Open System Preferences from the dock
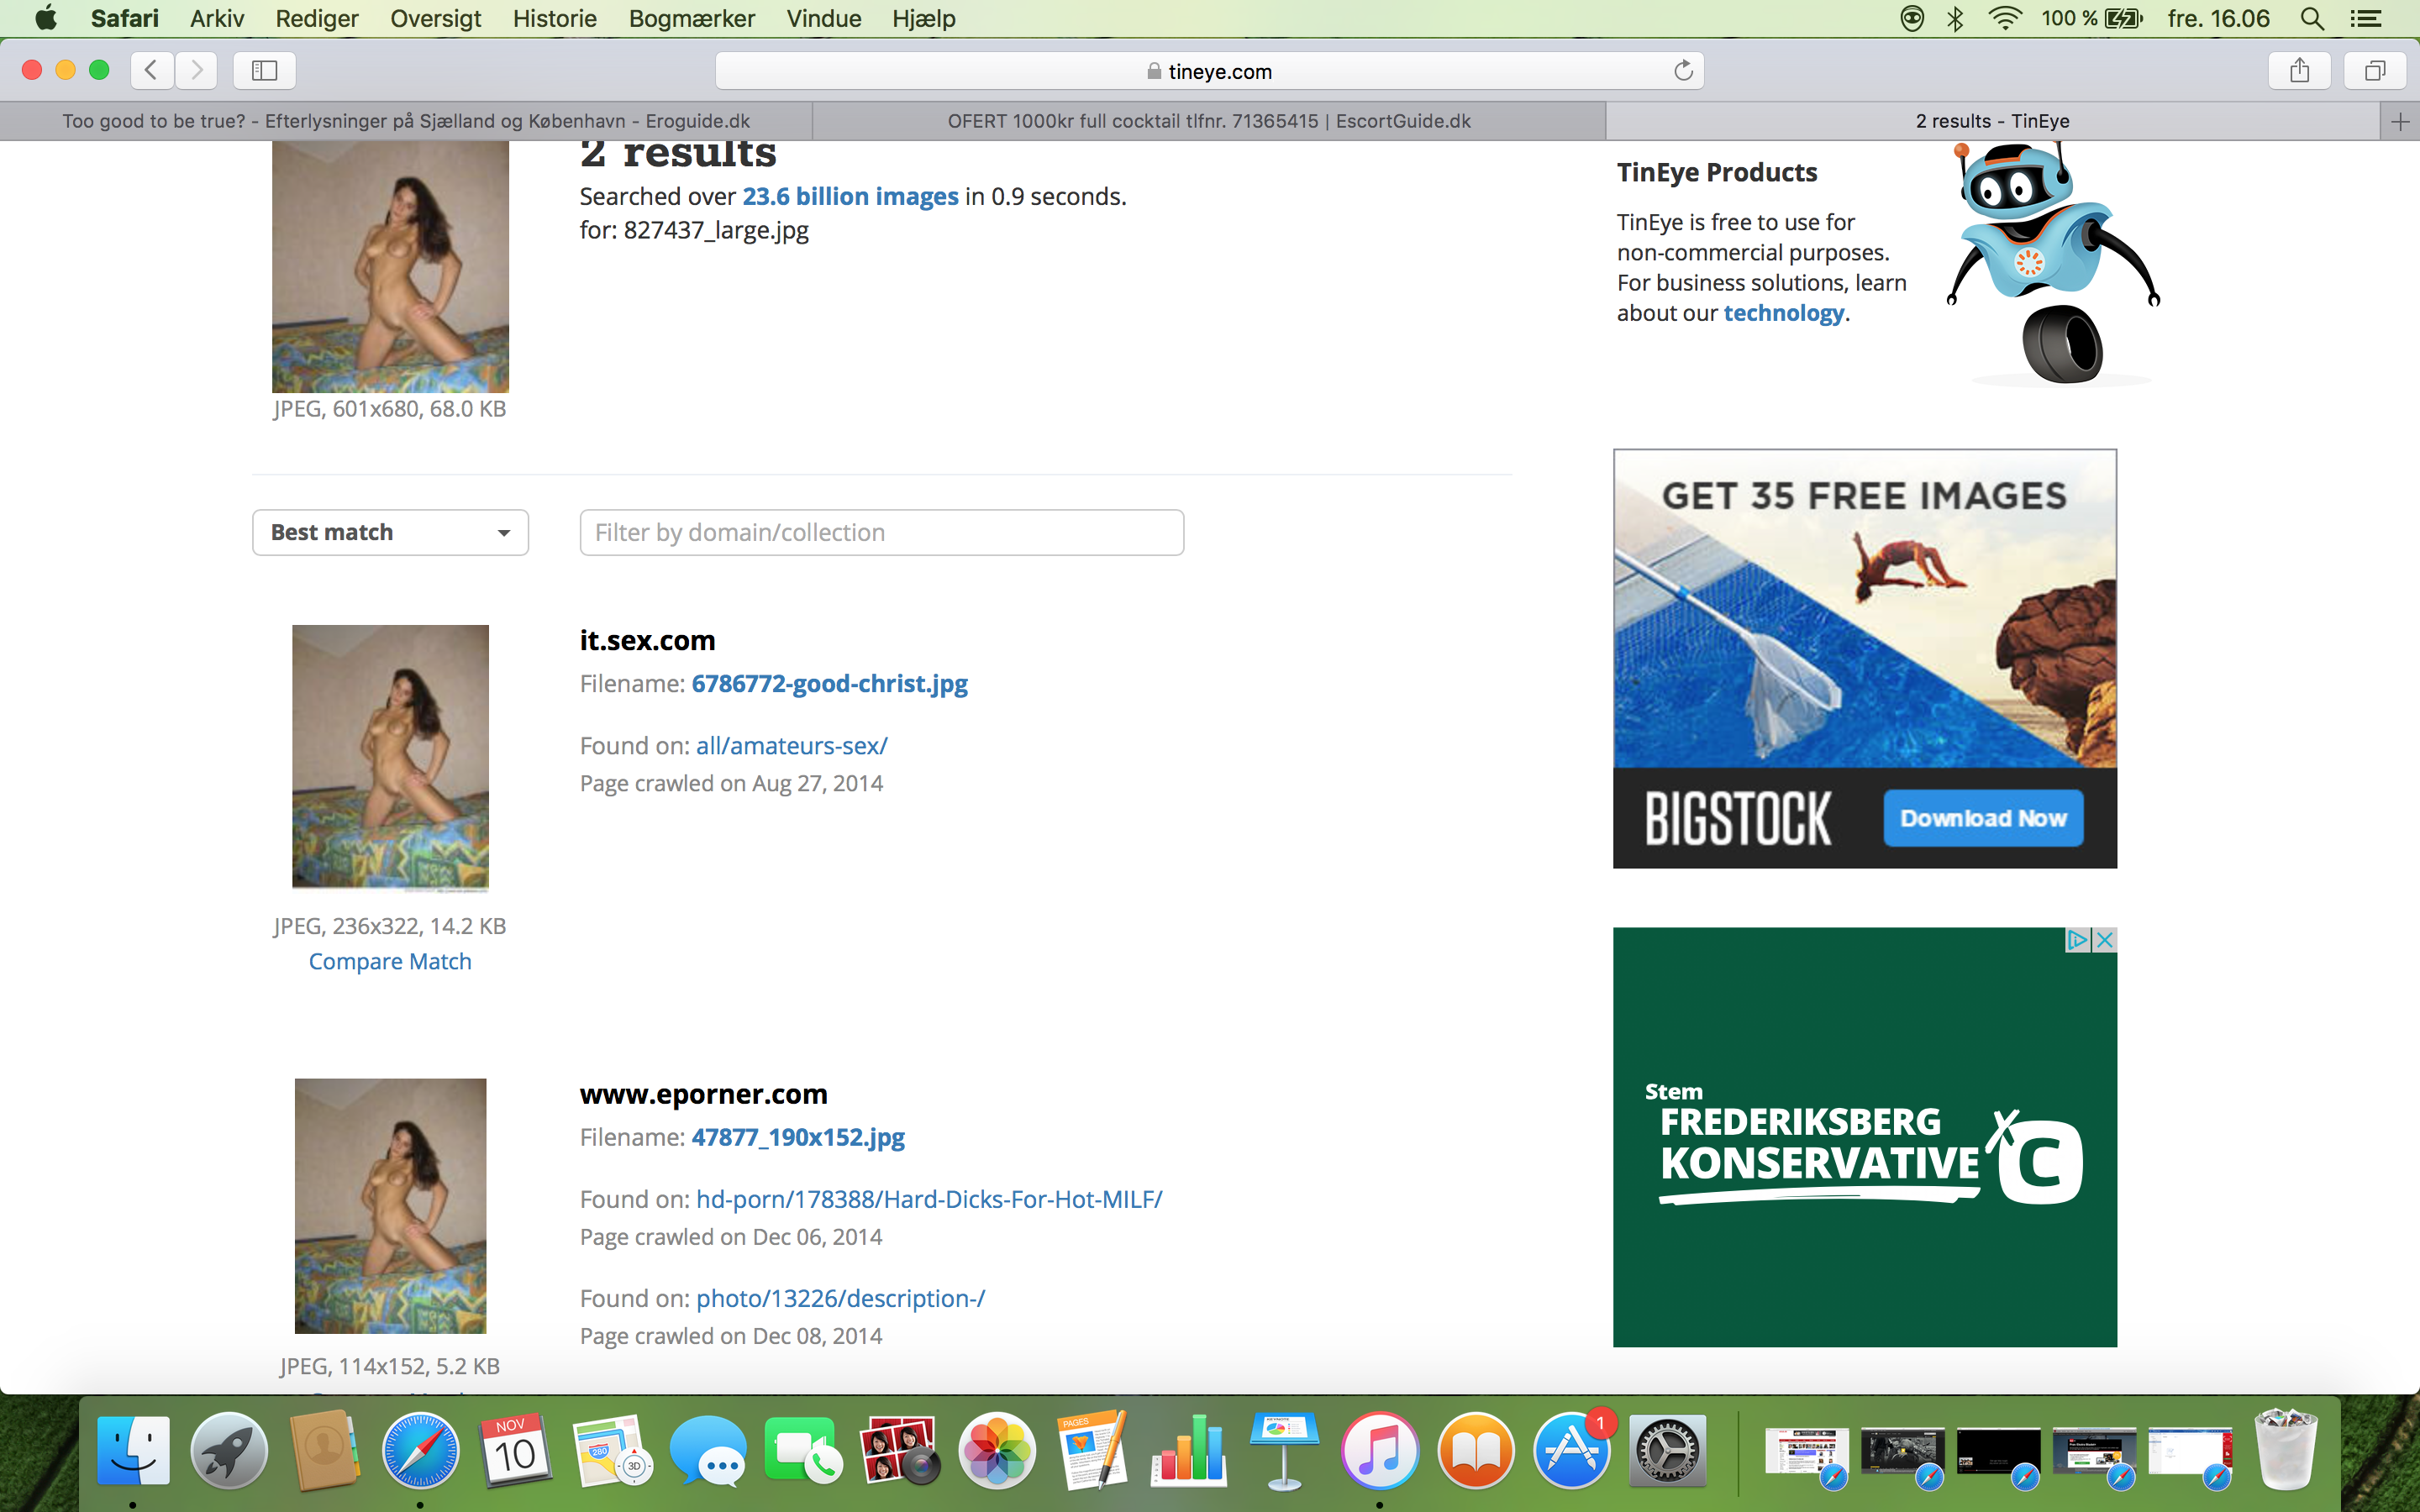The height and width of the screenshot is (1512, 2420). pos(1667,1450)
